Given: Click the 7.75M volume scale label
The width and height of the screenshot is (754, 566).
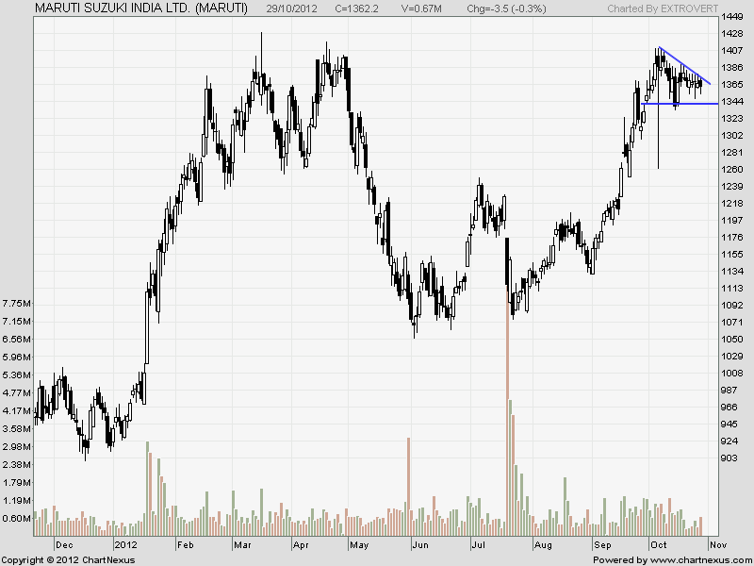Looking at the screenshot, I should pos(17,304).
